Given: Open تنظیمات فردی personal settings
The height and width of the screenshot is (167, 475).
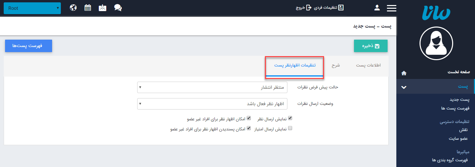Looking at the screenshot, I should pyautogui.click(x=329, y=8).
